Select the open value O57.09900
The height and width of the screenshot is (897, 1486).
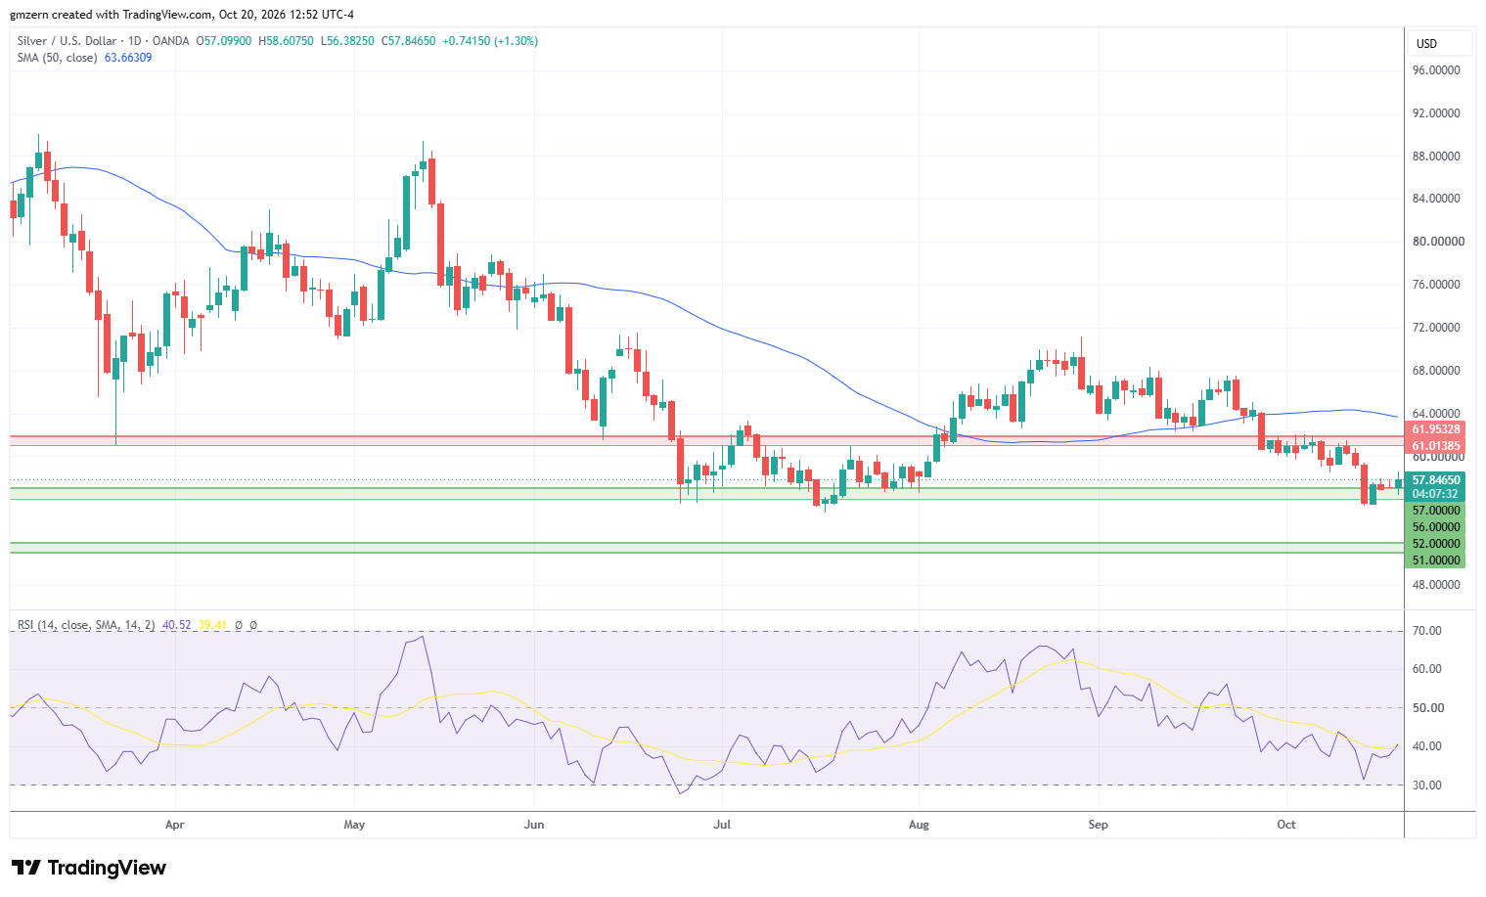[x=224, y=41]
